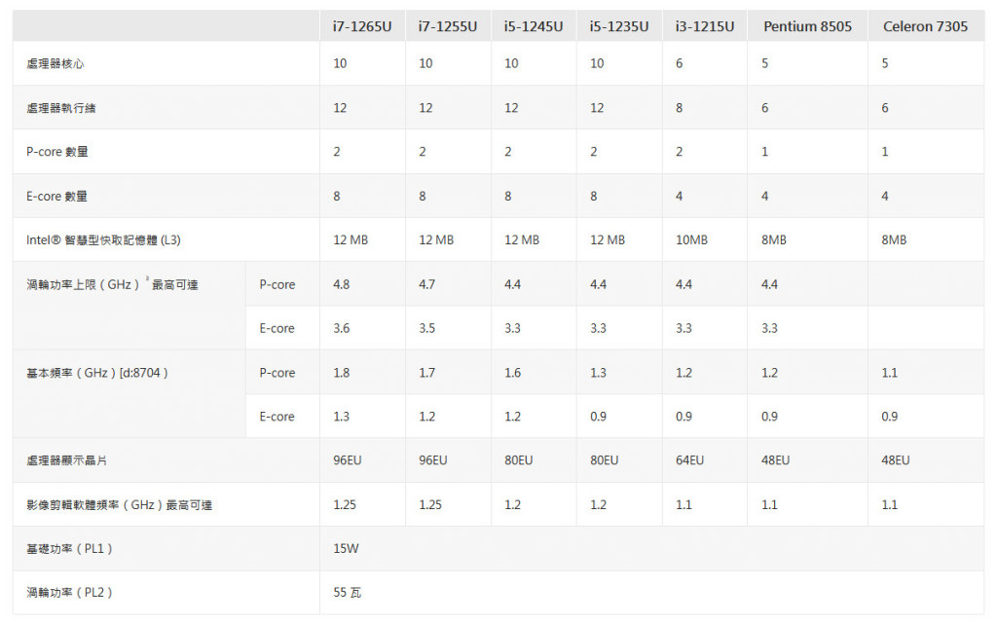The width and height of the screenshot is (997, 623).
Task: Click the i7-1265U column header
Action: [x=362, y=26]
